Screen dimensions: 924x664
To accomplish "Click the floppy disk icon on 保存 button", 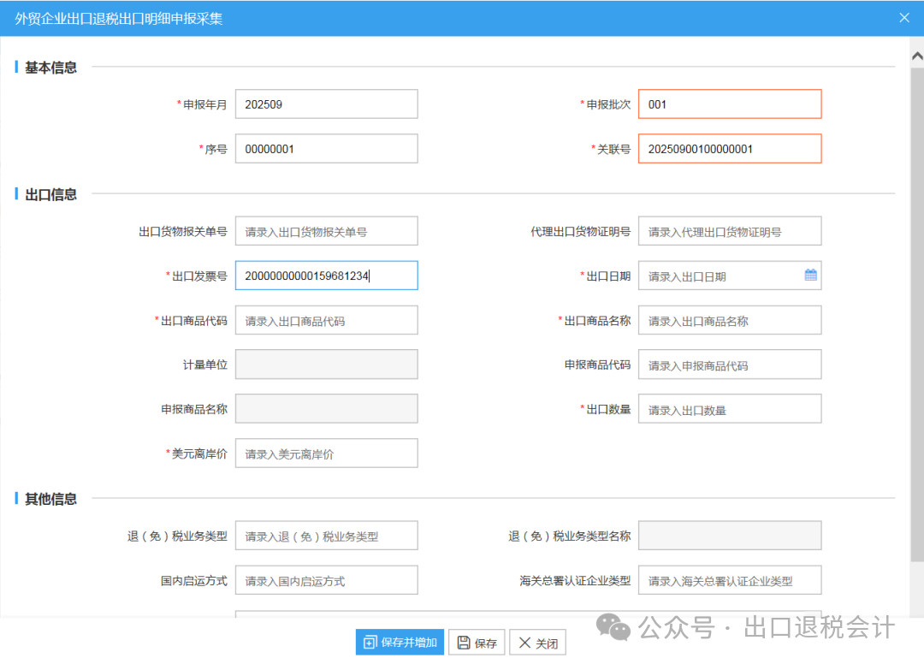I will (x=463, y=642).
